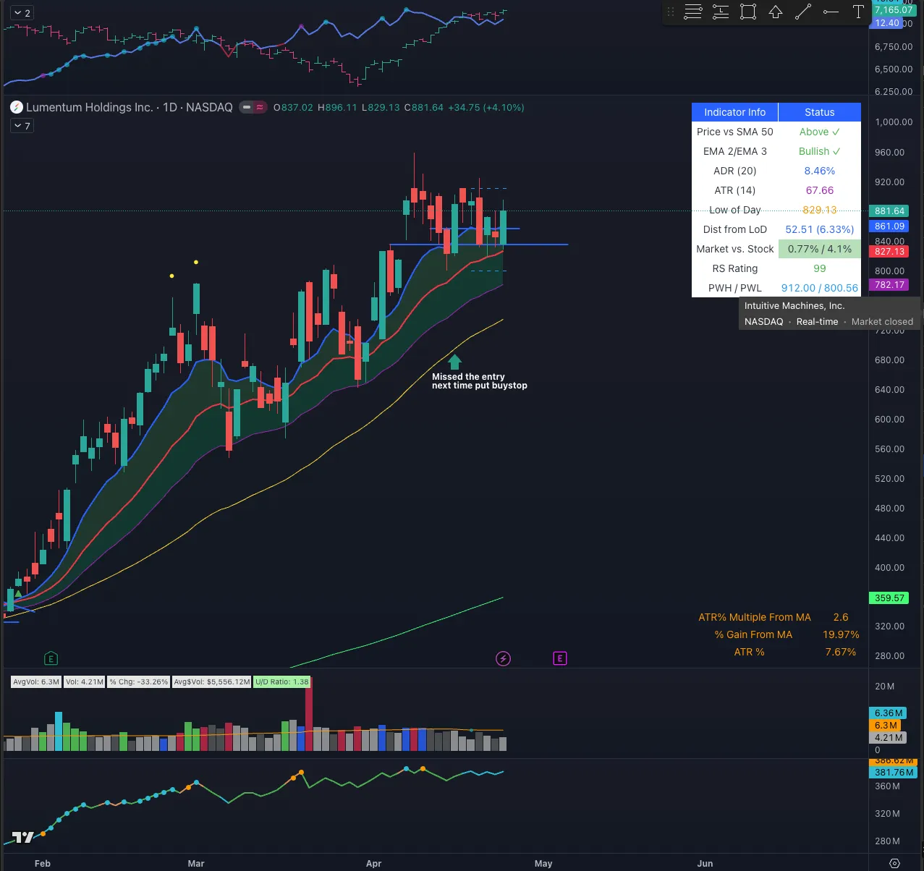
Task: Click the 782.17 purple price label
Action: 889,284
